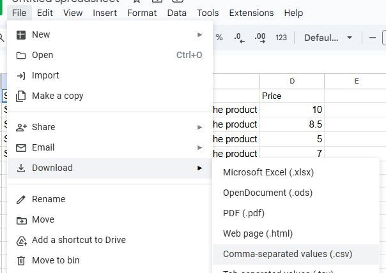Choose Move from the File menu
The image size is (386, 273).
[x=110, y=219]
